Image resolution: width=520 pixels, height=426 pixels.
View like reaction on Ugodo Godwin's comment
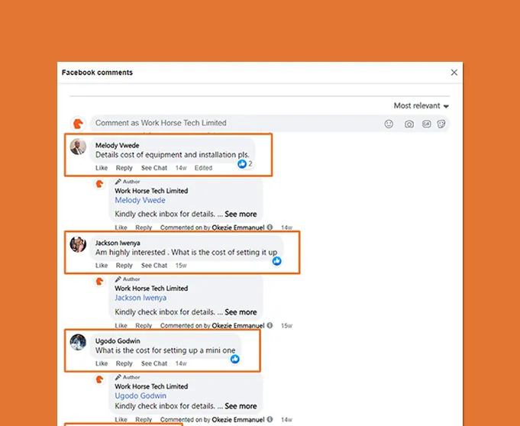pos(234,359)
